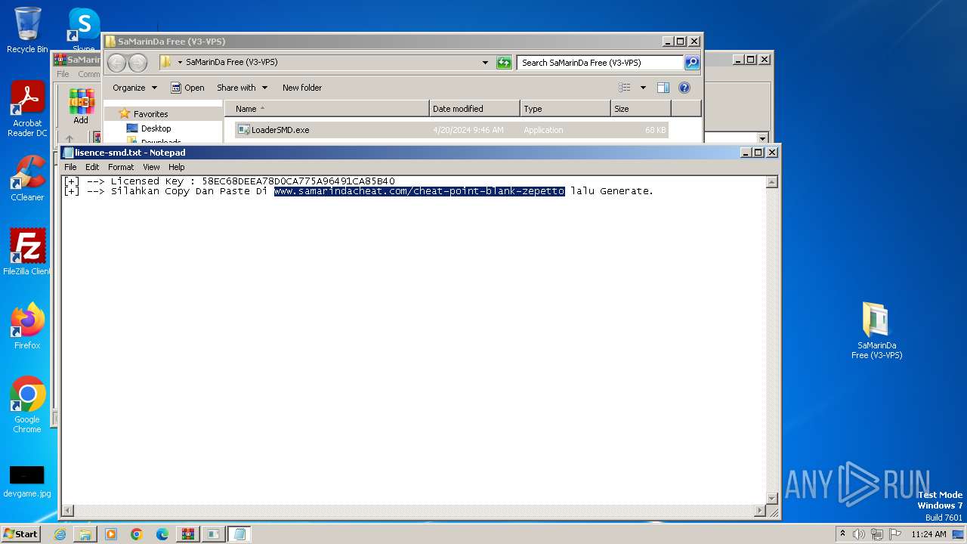
Task: Expand the WinRAR path dropdown arrow
Action: click(762, 138)
